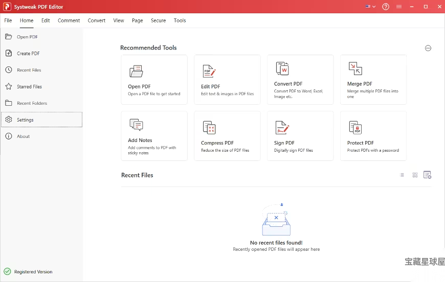The image size is (445, 282).
Task: Open Settings from the sidebar label
Action: pyautogui.click(x=25, y=120)
